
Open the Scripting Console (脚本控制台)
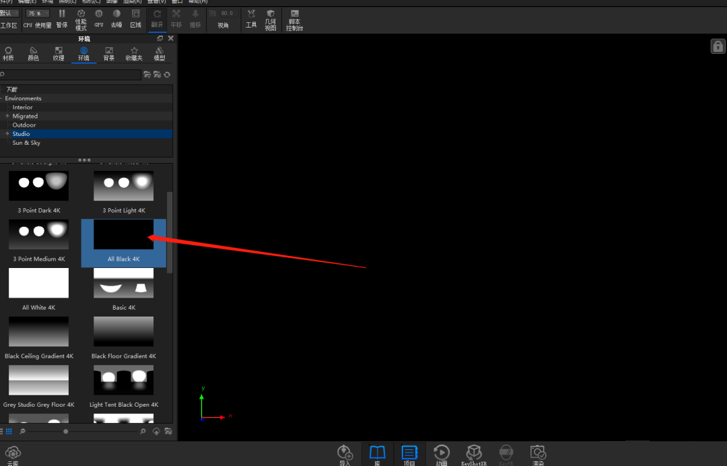point(294,18)
